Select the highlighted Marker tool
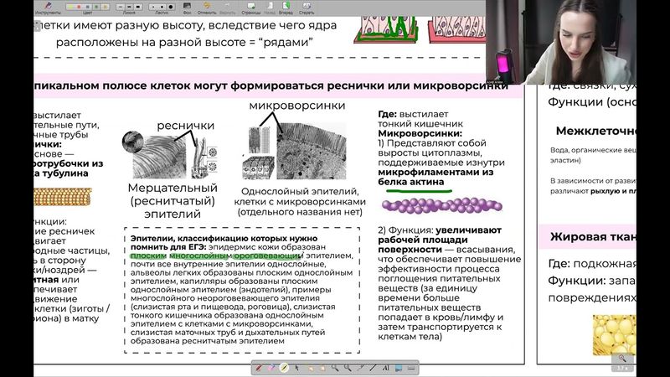Image resolution: width=670 pixels, height=377 pixels. 284,368
